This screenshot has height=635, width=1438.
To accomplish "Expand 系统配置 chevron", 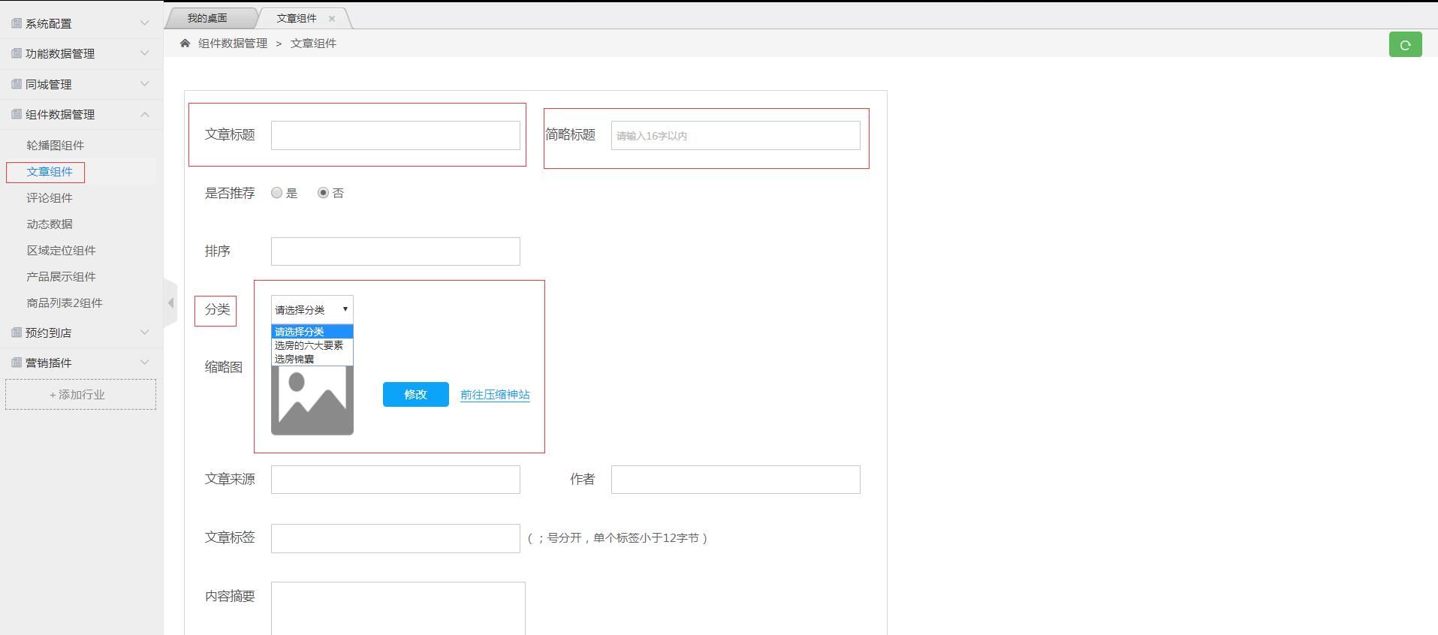I will [145, 23].
